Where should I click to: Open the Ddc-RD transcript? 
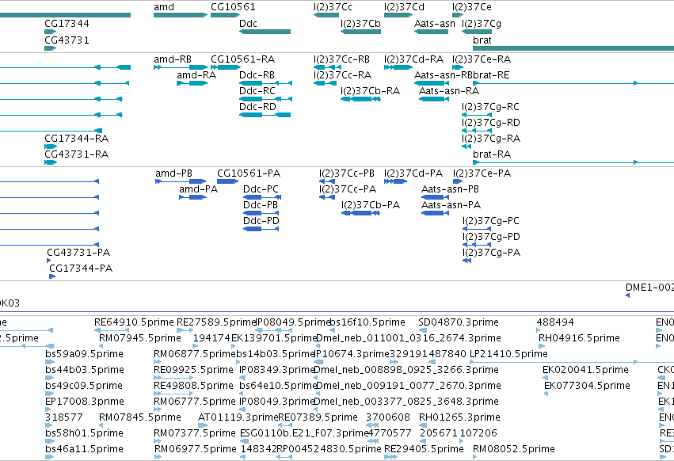point(265,115)
